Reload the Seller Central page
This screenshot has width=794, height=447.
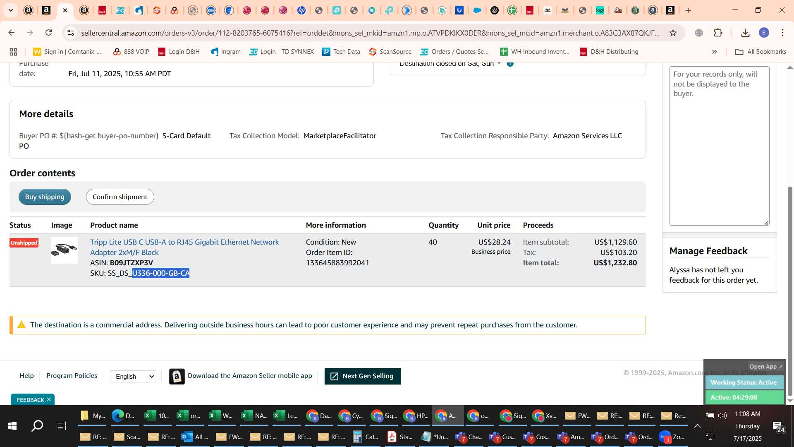(48, 33)
